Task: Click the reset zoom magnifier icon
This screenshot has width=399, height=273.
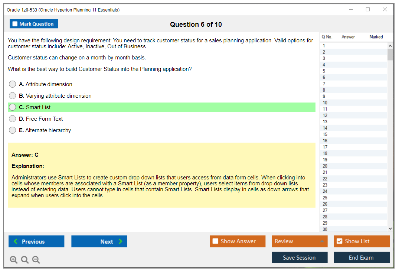Action: tap(25, 260)
